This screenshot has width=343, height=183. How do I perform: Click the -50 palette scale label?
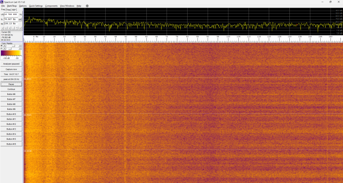point(17,58)
